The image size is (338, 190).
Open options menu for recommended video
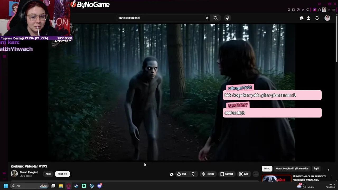coord(331,177)
